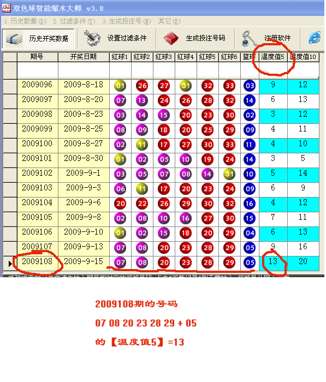Click blue ball 11 in row 2009100
Image resolution: width=326 pixels, height=382 pixels.
click(250, 145)
